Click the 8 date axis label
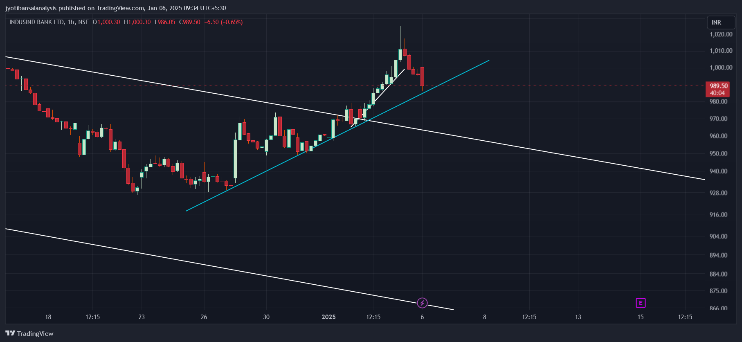This screenshot has width=742, height=342. tap(485, 317)
